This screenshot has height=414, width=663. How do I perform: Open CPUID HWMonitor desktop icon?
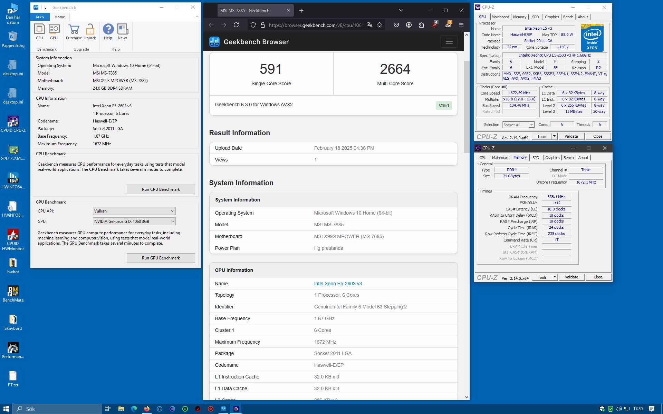point(13,240)
